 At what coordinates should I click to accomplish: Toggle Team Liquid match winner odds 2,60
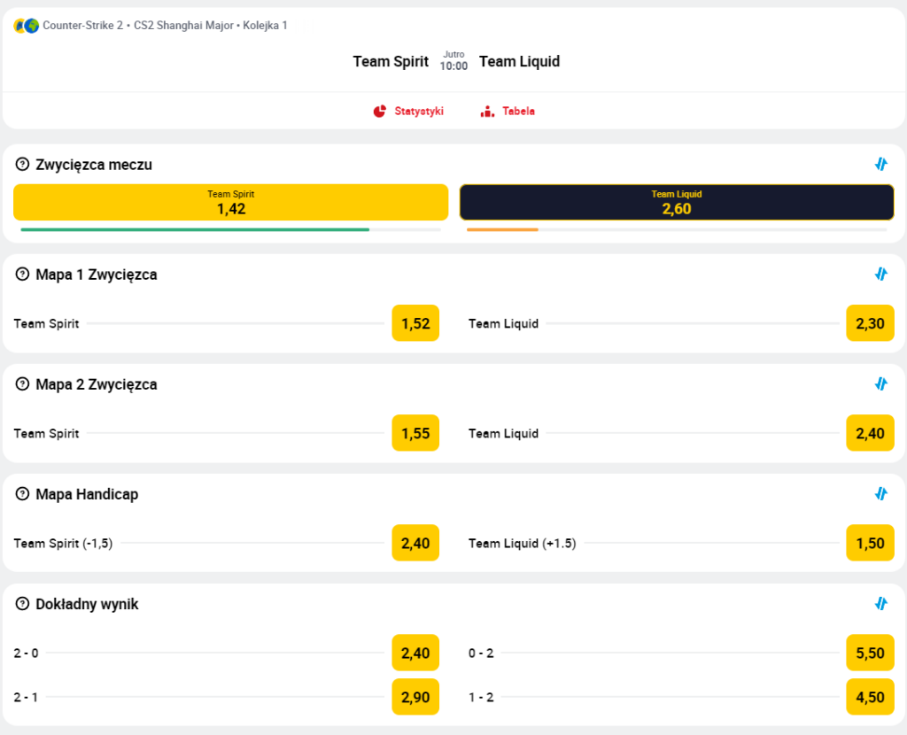(676, 202)
